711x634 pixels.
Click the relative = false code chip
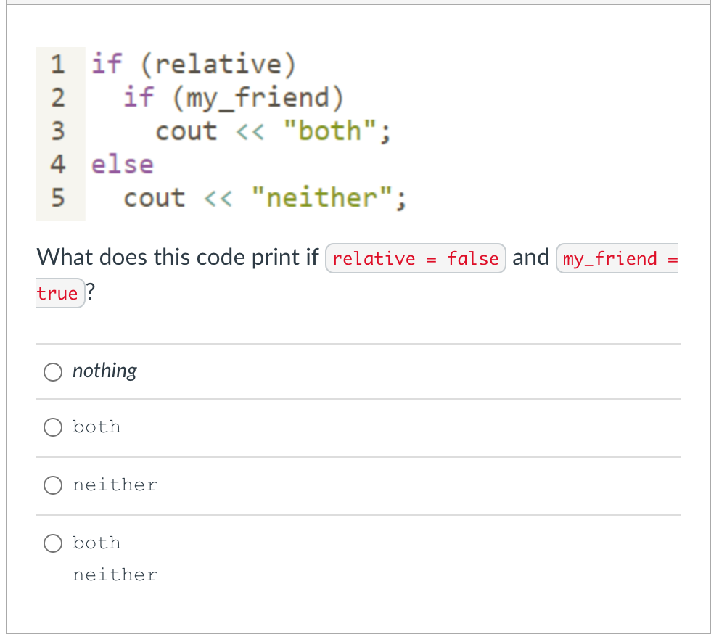point(415,258)
